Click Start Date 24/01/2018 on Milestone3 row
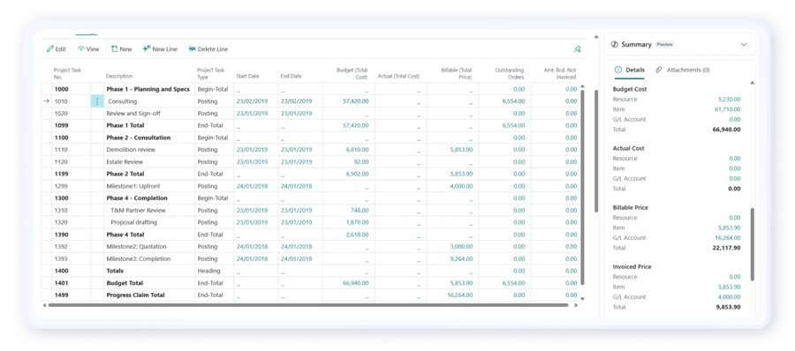 [x=252, y=258]
